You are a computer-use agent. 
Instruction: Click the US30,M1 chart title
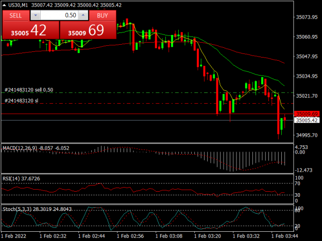coord(18,5)
